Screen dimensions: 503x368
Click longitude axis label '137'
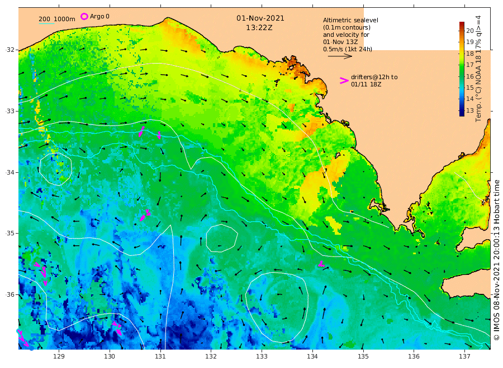(x=464, y=356)
